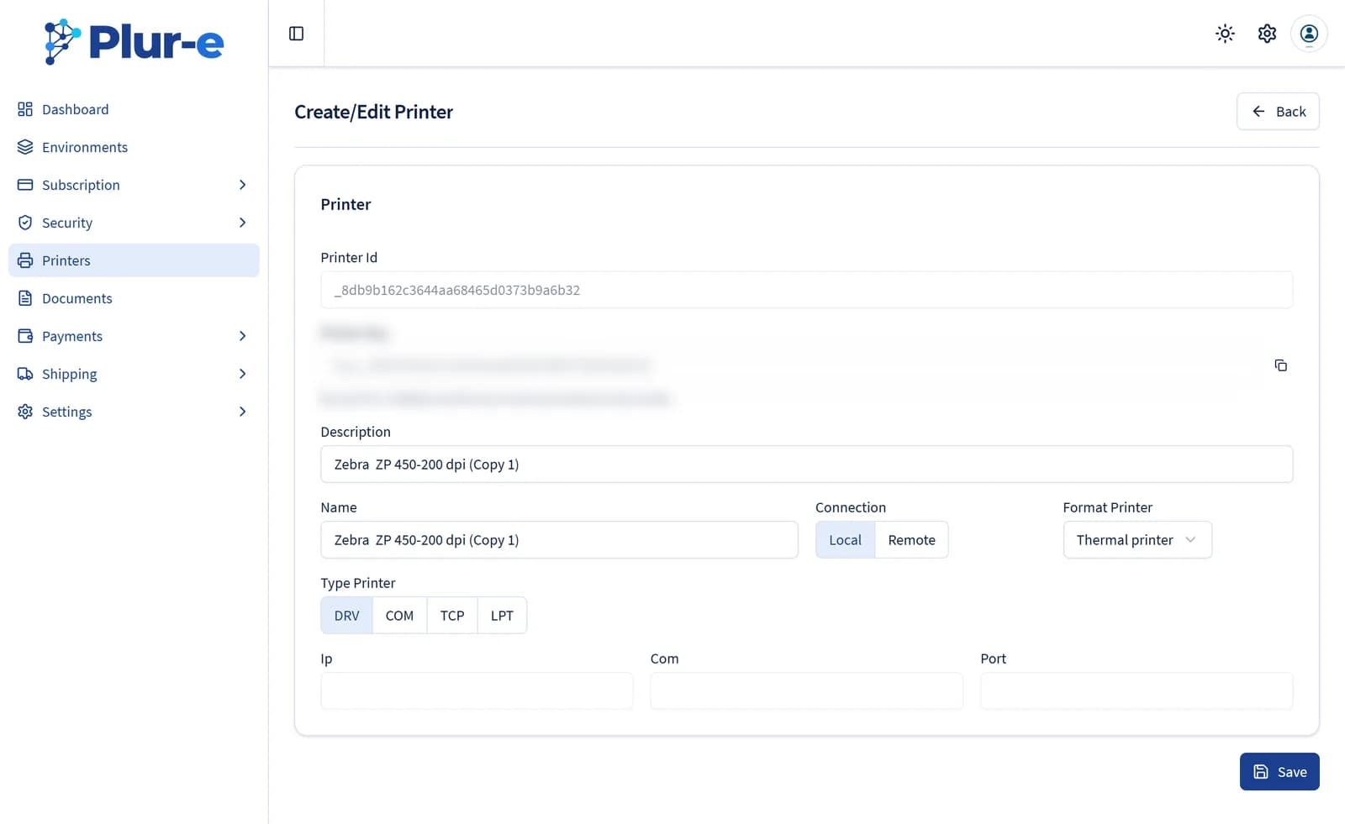Go to Dashboard page
The height and width of the screenshot is (824, 1345).
pyautogui.click(x=134, y=109)
